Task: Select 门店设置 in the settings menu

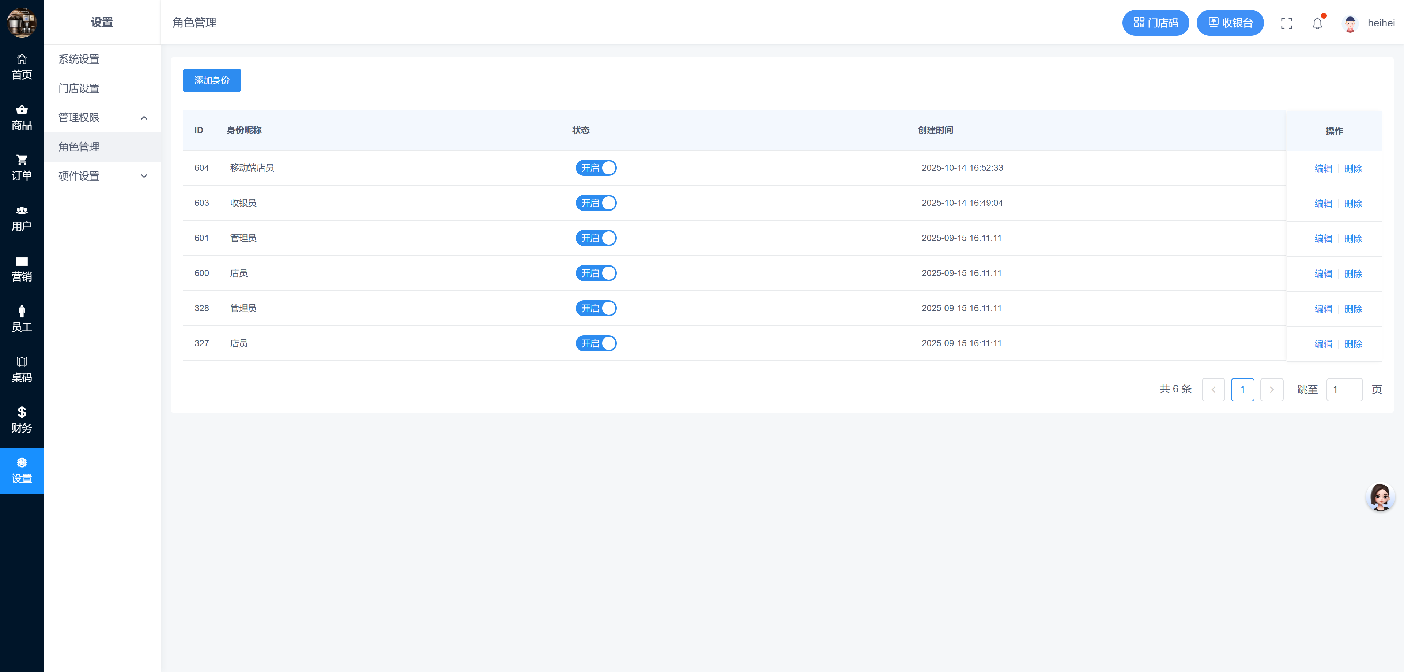Action: pyautogui.click(x=79, y=88)
